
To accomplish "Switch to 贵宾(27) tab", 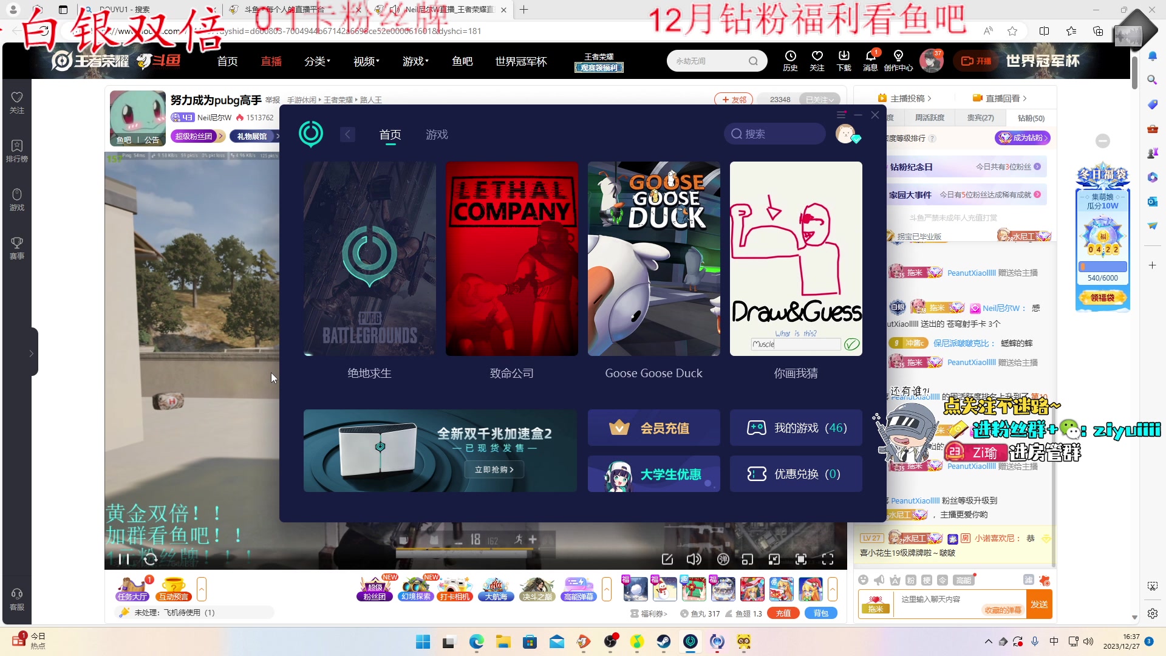I will pyautogui.click(x=980, y=118).
